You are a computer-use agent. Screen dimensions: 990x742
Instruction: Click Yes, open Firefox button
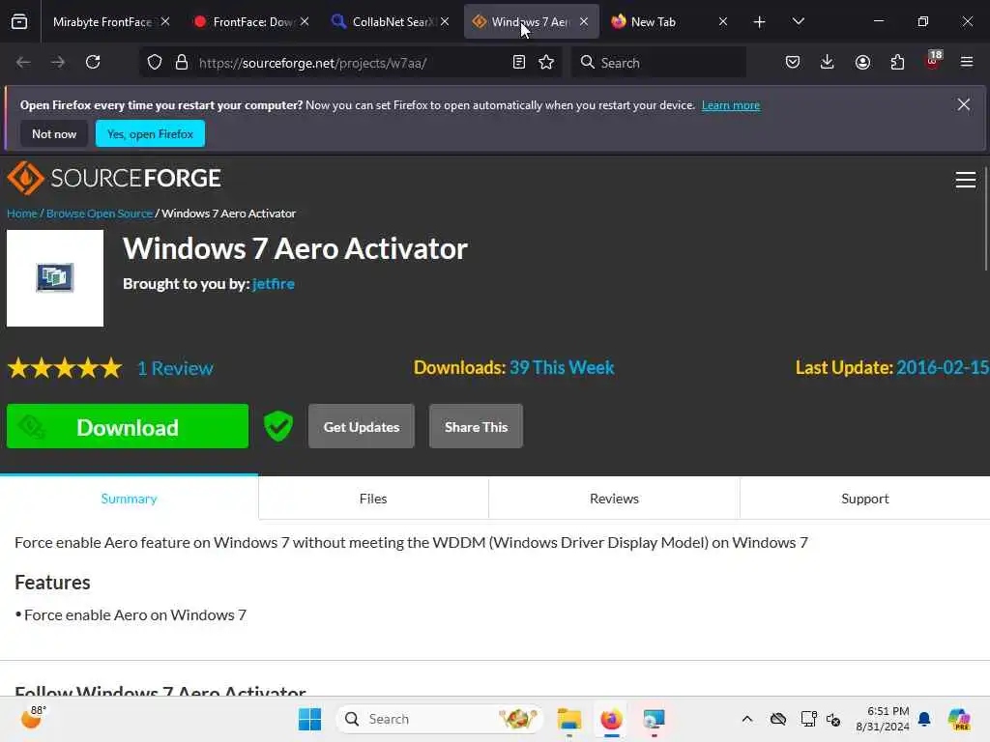(x=150, y=133)
